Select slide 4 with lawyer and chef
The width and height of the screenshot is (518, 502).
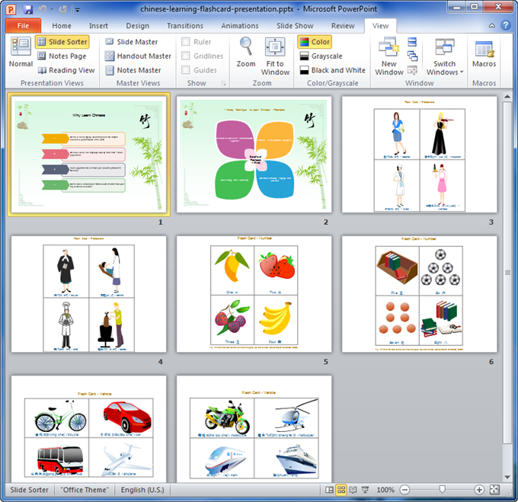click(x=89, y=294)
